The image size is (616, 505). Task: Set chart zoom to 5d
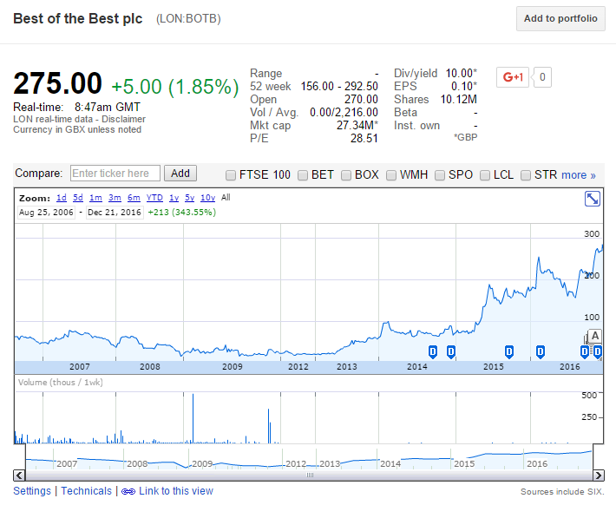(78, 198)
